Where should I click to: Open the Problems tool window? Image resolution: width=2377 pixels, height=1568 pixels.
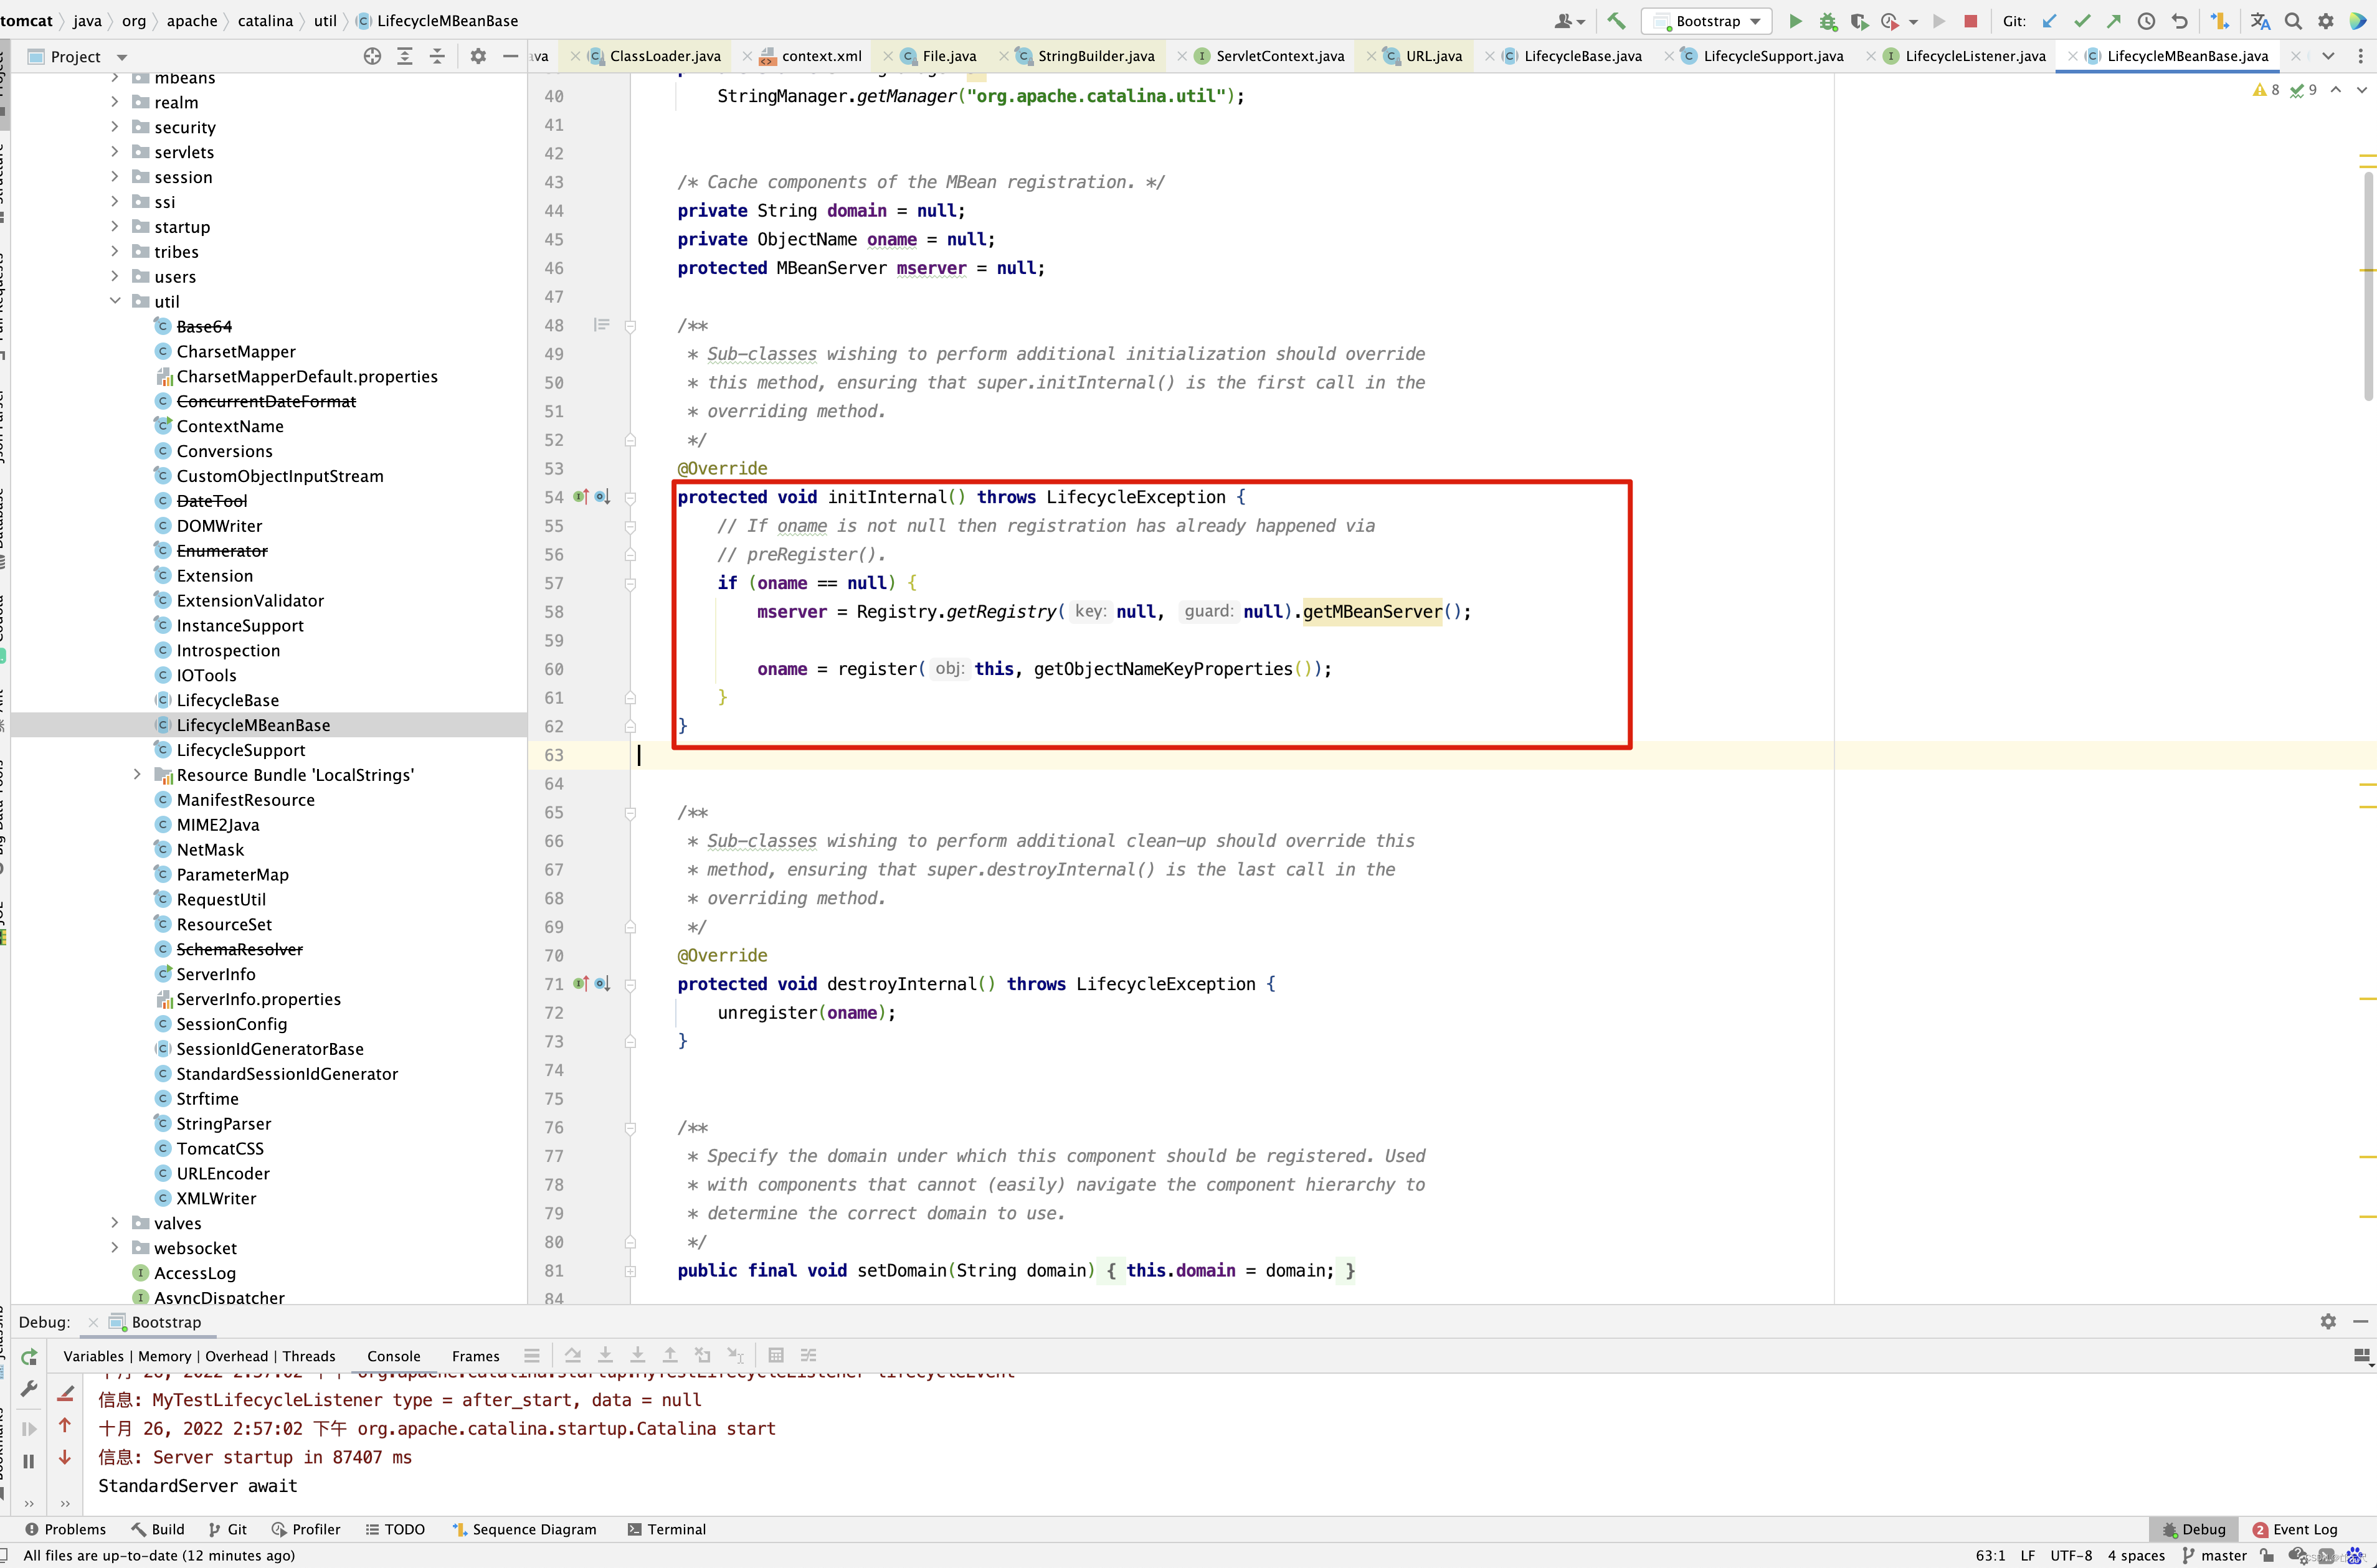[x=65, y=1529]
